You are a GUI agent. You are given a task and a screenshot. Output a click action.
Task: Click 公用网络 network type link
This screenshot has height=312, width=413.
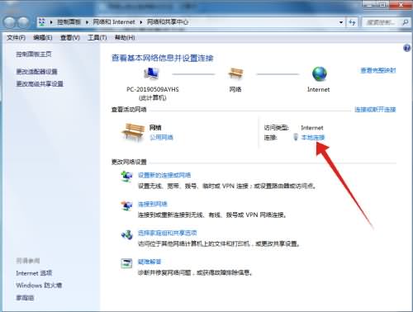[161, 137]
